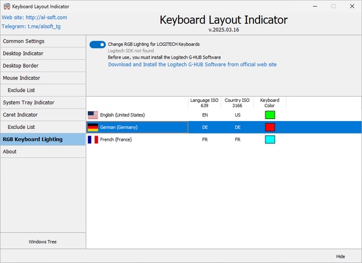This screenshot has height=263, width=362.
Task: Open the About section
Action: [43, 151]
